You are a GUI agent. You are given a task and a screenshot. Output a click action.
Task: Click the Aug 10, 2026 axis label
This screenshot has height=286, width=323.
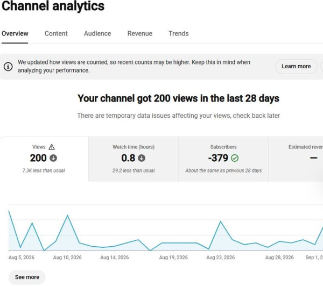67,258
